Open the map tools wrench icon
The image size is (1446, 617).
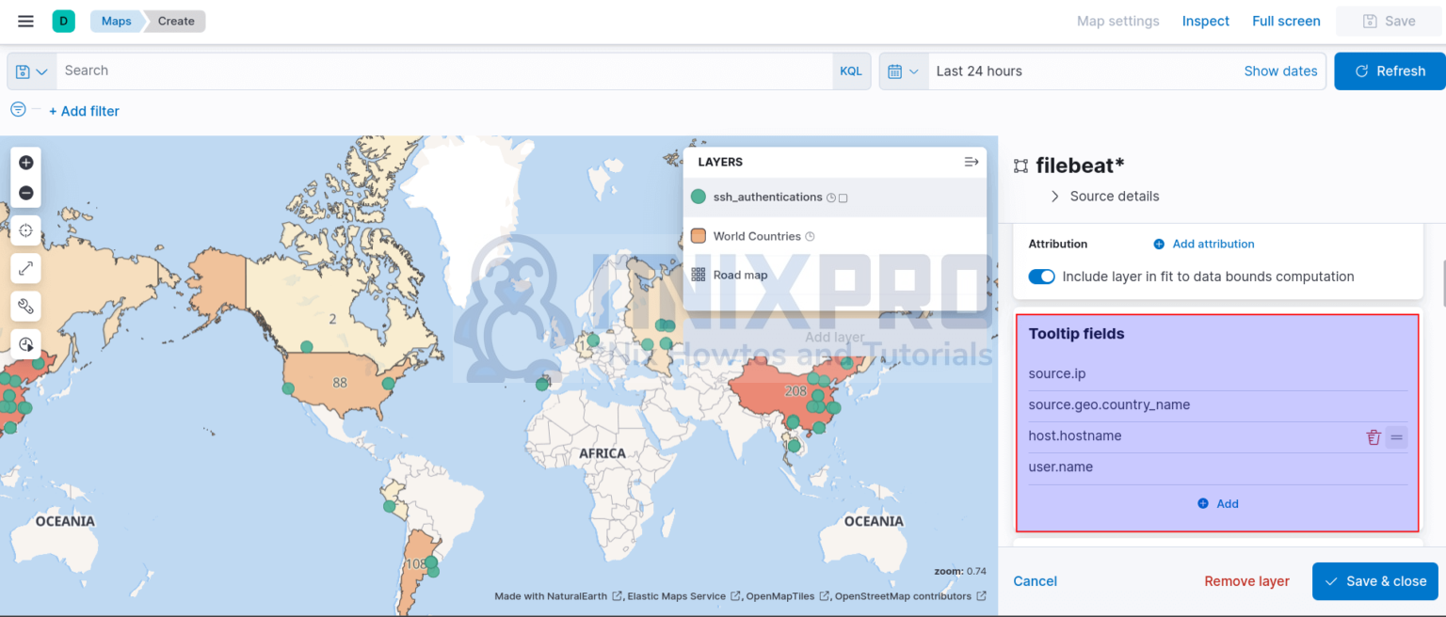[x=25, y=305]
